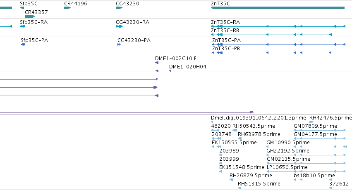Click the GM07809.5prime EST label

(x=315, y=126)
